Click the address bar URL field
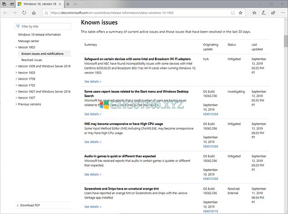The width and height of the screenshot is (288, 214). (135, 13)
